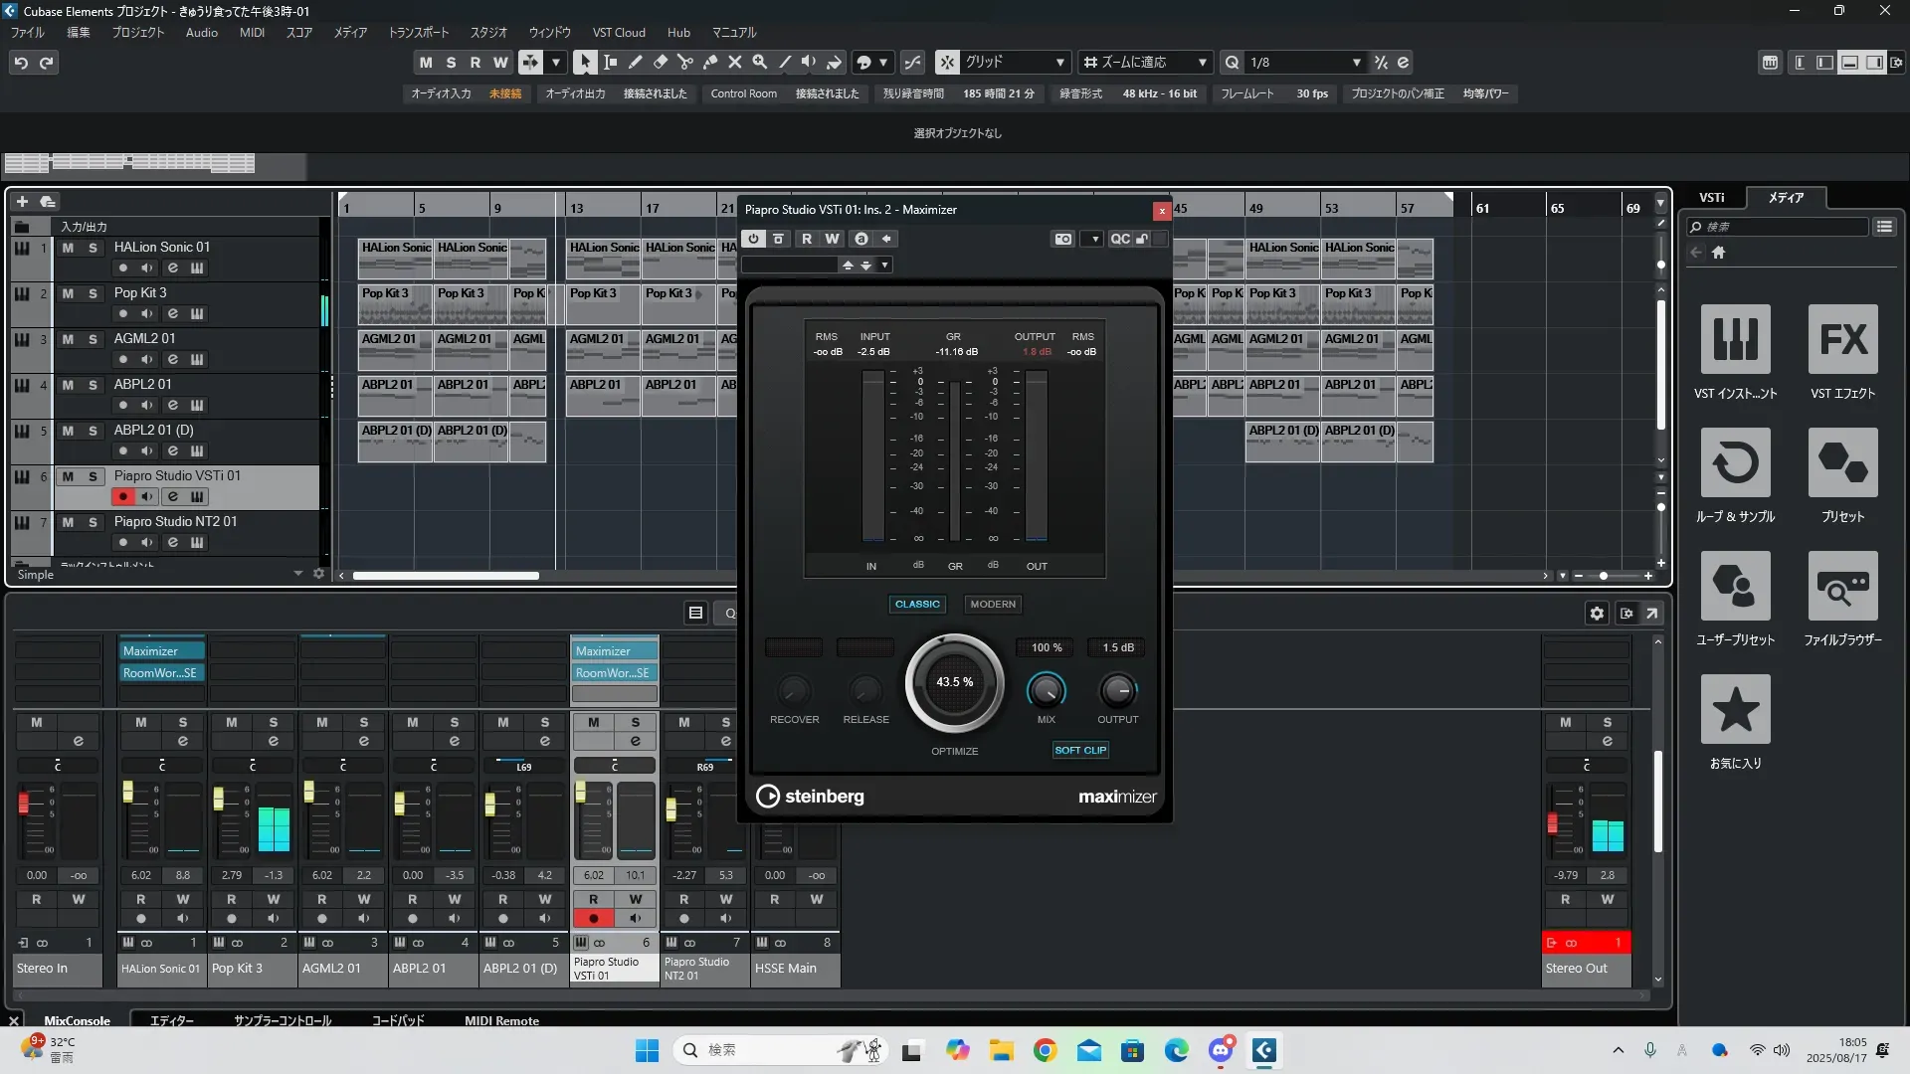Open the Transport menu

pyautogui.click(x=418, y=33)
